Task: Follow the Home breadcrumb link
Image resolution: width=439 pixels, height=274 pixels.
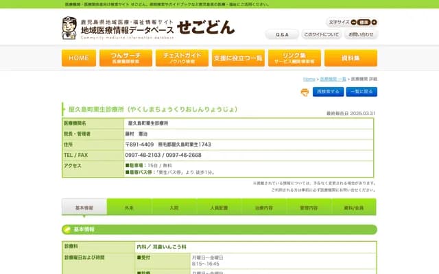Action: pyautogui.click(x=309, y=79)
